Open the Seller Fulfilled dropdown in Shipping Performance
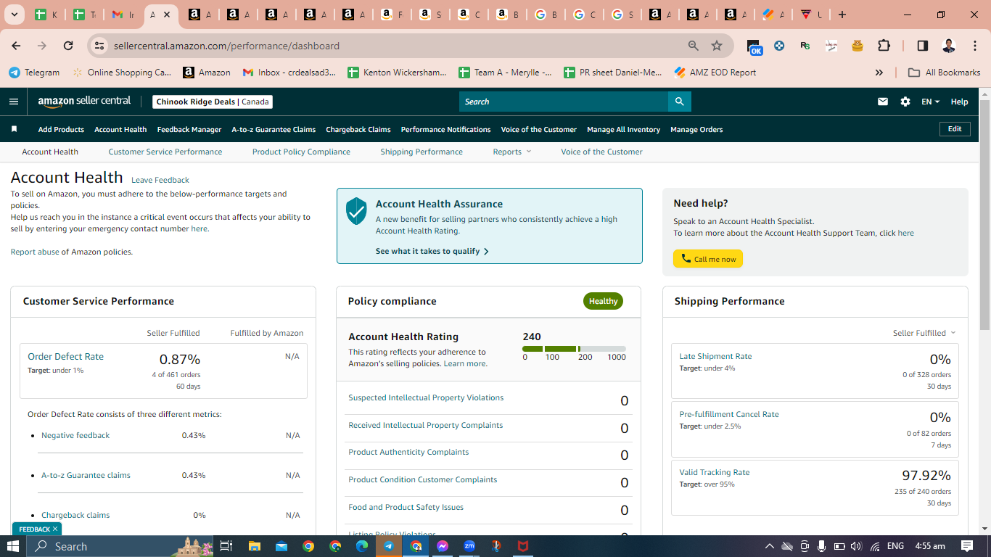Image resolution: width=991 pixels, height=557 pixels. pos(924,333)
